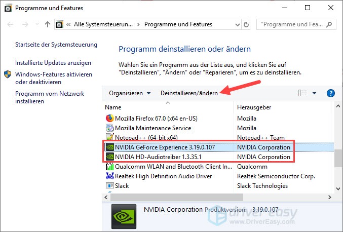Open Startseite der Systemsteuerung link
The image size is (343, 232).
pos(56,45)
